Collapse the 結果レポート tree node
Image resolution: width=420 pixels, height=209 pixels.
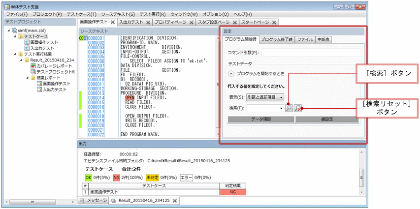(x=27, y=78)
